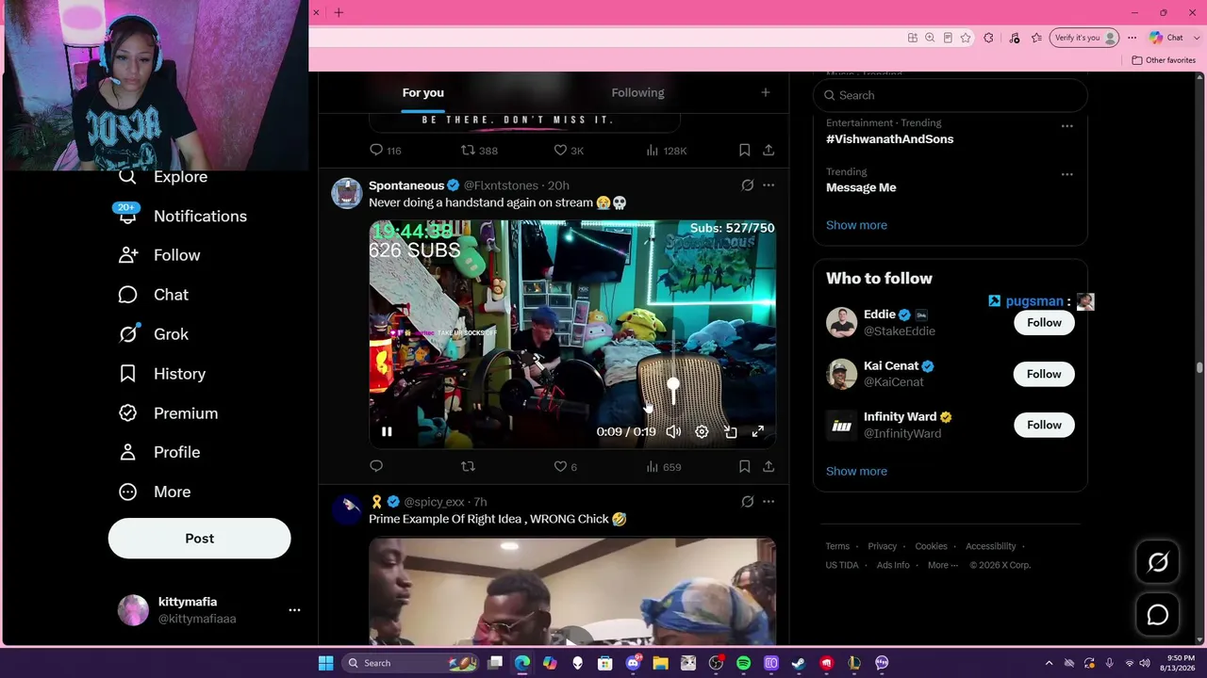Follow Eddie @StakeEddie

click(1044, 323)
